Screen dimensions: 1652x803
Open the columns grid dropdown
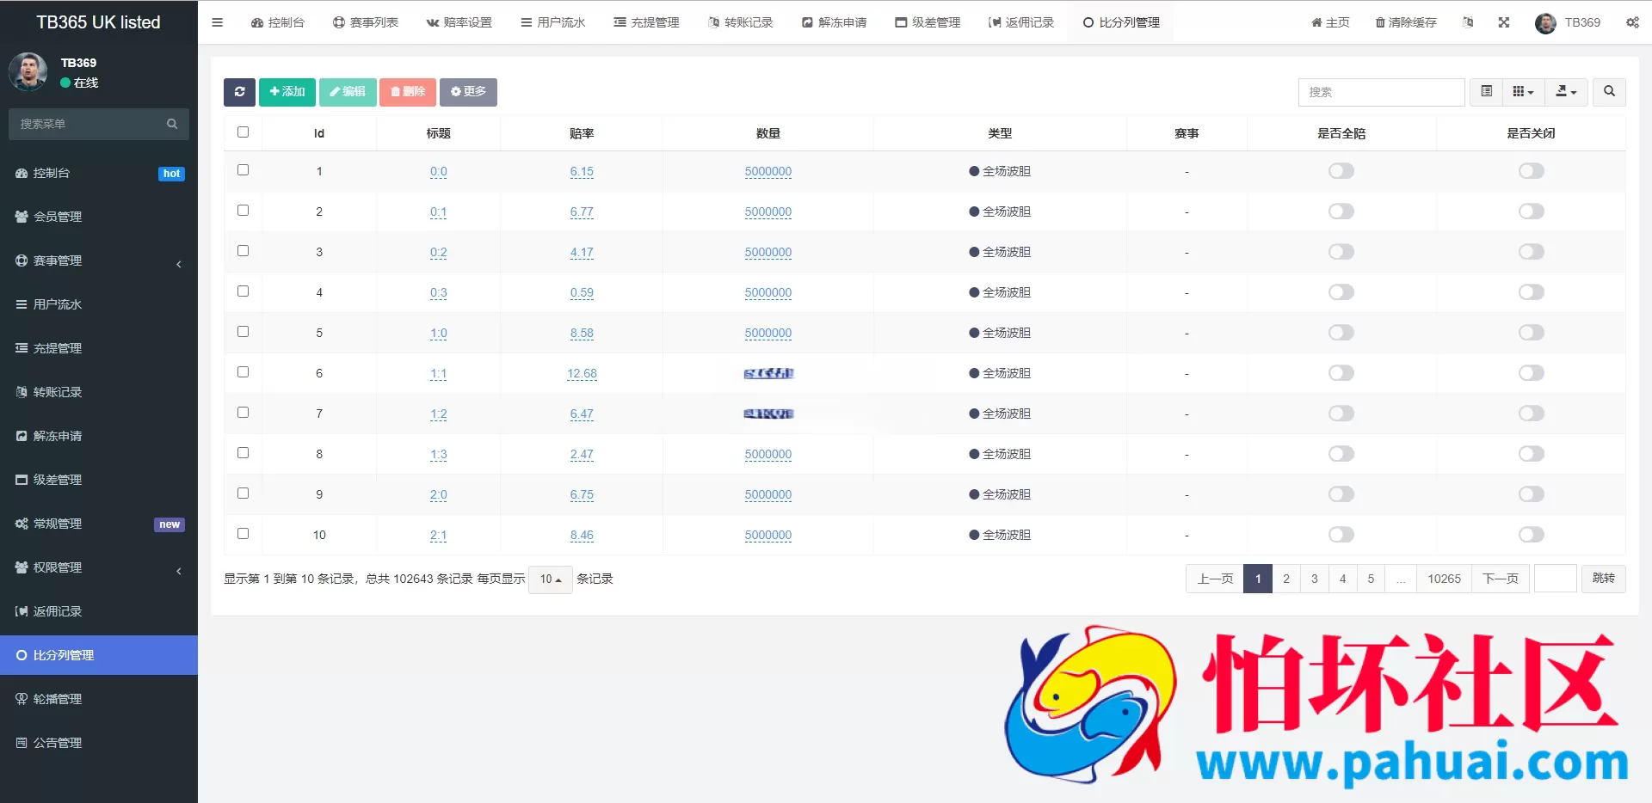point(1523,92)
